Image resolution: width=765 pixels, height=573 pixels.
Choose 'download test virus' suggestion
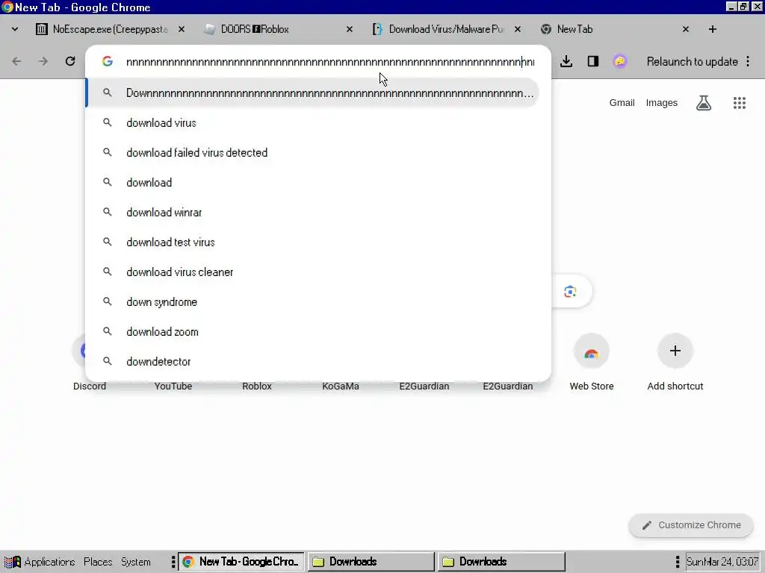pyautogui.click(x=313, y=242)
